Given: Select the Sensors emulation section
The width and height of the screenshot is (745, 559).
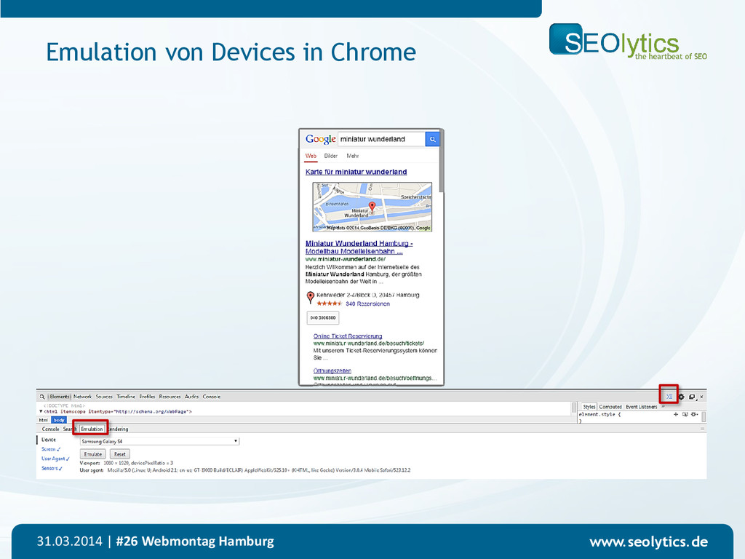Looking at the screenshot, I should (52, 469).
